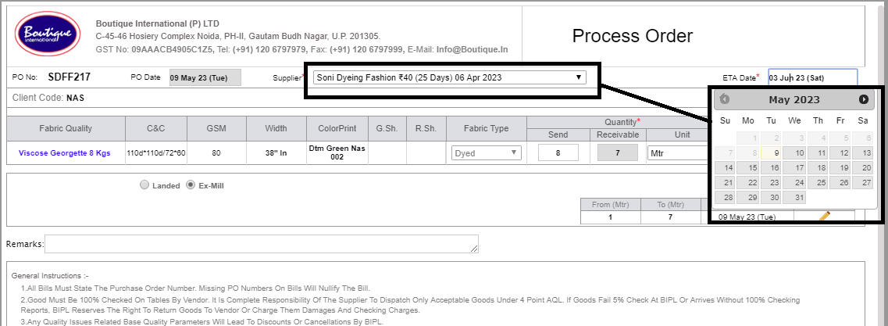The image size is (888, 326).
Task: Click the ColorPrint column header
Action: 337,129
